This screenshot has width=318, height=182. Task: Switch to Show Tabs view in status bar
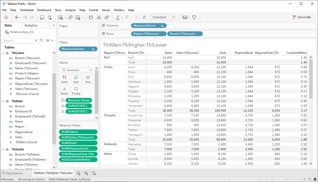coord(315,179)
